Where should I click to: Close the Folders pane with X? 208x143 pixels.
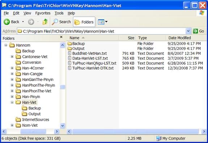[x=61, y=37]
